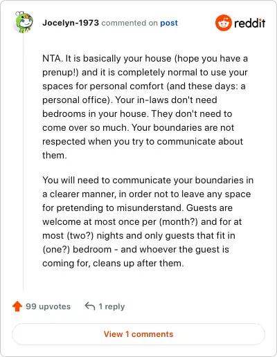Click the "99 upvotes" count label
This screenshot has width=277, height=357.
pos(48,306)
